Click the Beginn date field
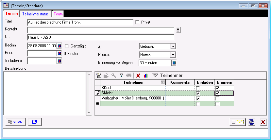Screen dimensions: 271x140 point(42,46)
